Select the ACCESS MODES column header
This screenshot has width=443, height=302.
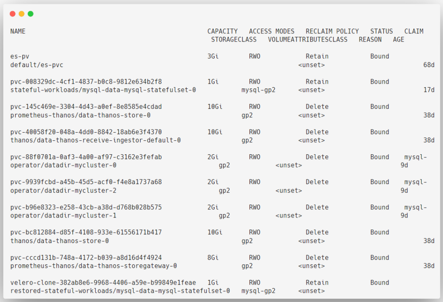click(272, 31)
